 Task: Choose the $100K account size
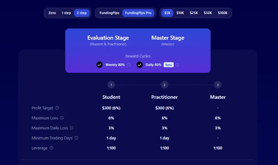[222, 13]
